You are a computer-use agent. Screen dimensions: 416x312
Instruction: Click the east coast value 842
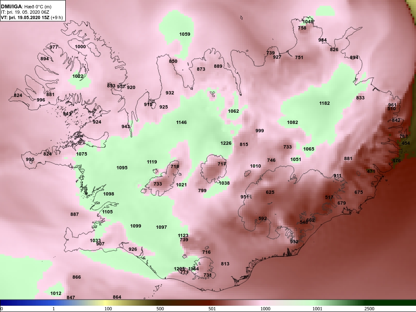396,120
